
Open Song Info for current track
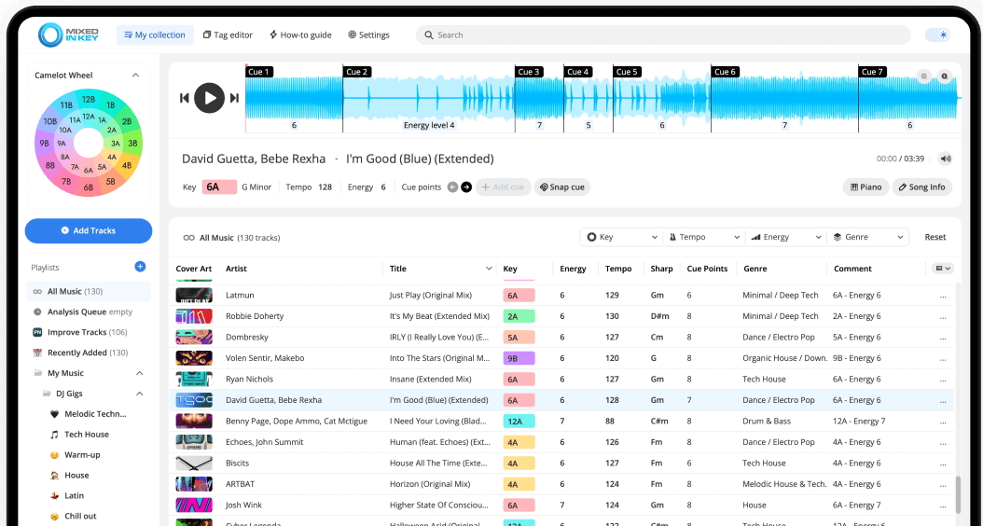(x=921, y=187)
